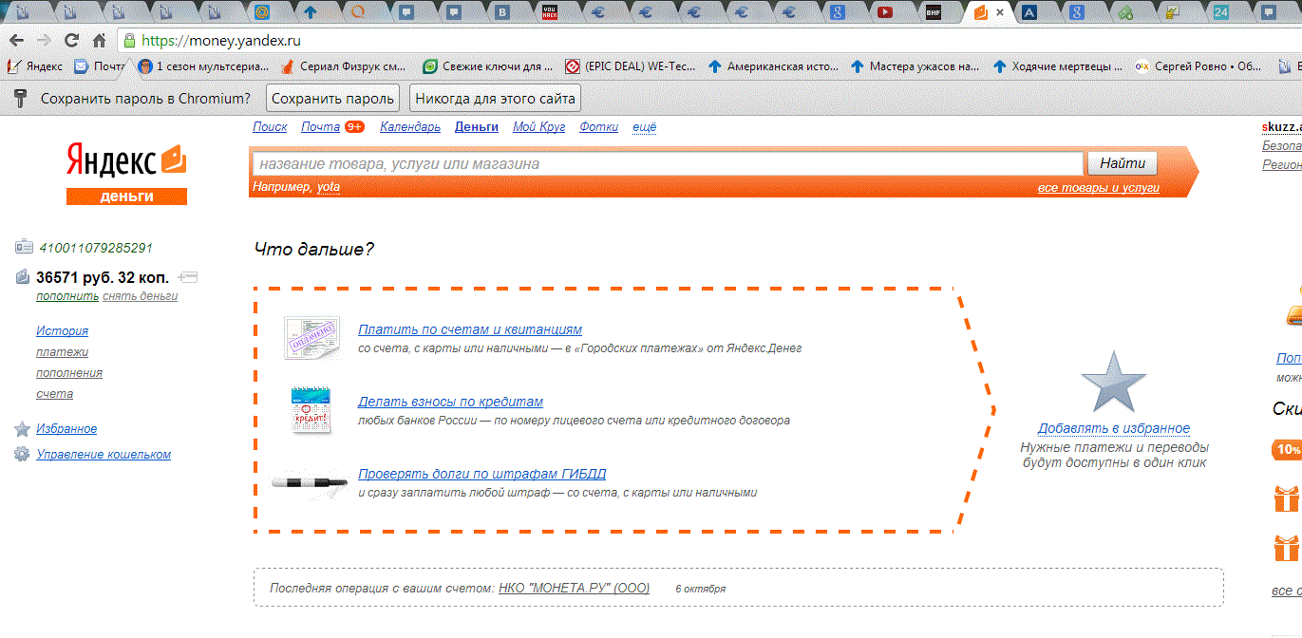Click the пополнить link
The width and height of the screenshot is (1302, 638).
pyautogui.click(x=67, y=296)
